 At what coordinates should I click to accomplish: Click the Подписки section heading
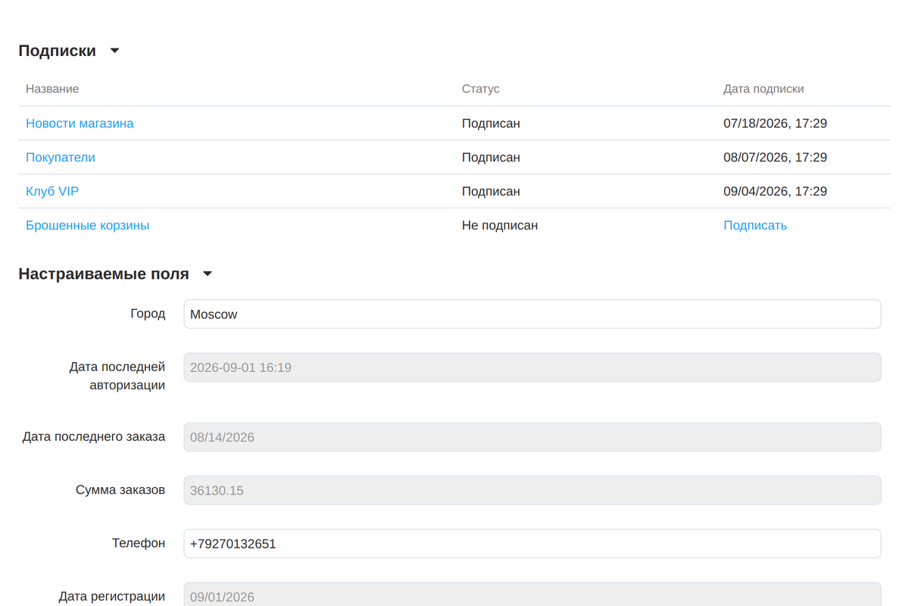[x=57, y=51]
